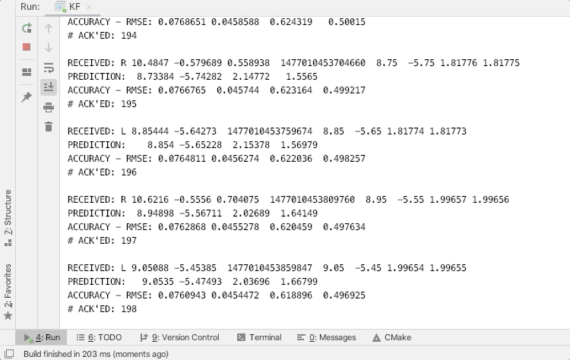570x360 pixels.
Task: Jump down the stack trace
Action: tap(49, 48)
